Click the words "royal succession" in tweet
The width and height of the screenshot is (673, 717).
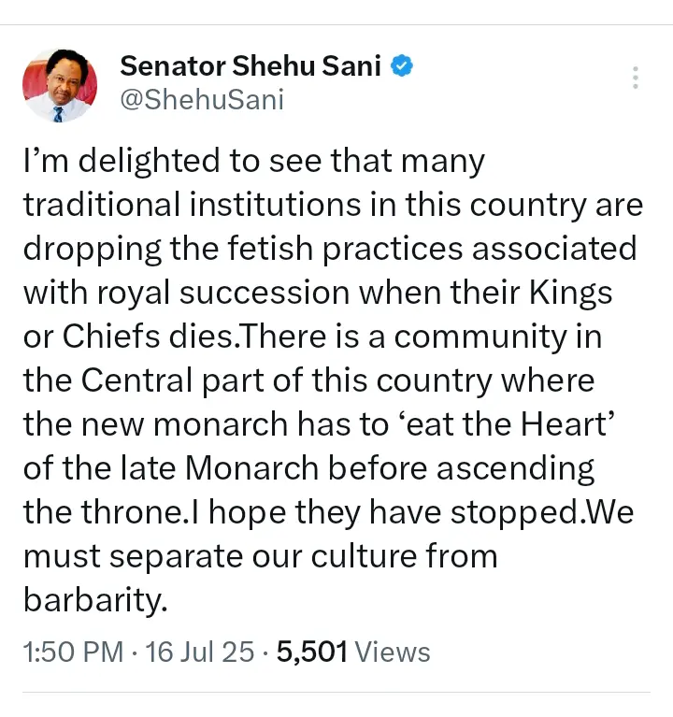pyautogui.click(x=223, y=293)
